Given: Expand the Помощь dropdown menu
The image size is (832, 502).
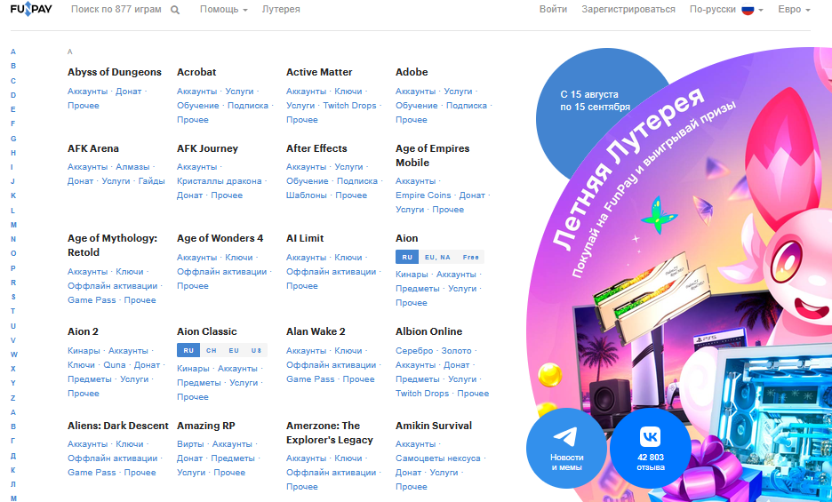Looking at the screenshot, I should click(x=223, y=10).
